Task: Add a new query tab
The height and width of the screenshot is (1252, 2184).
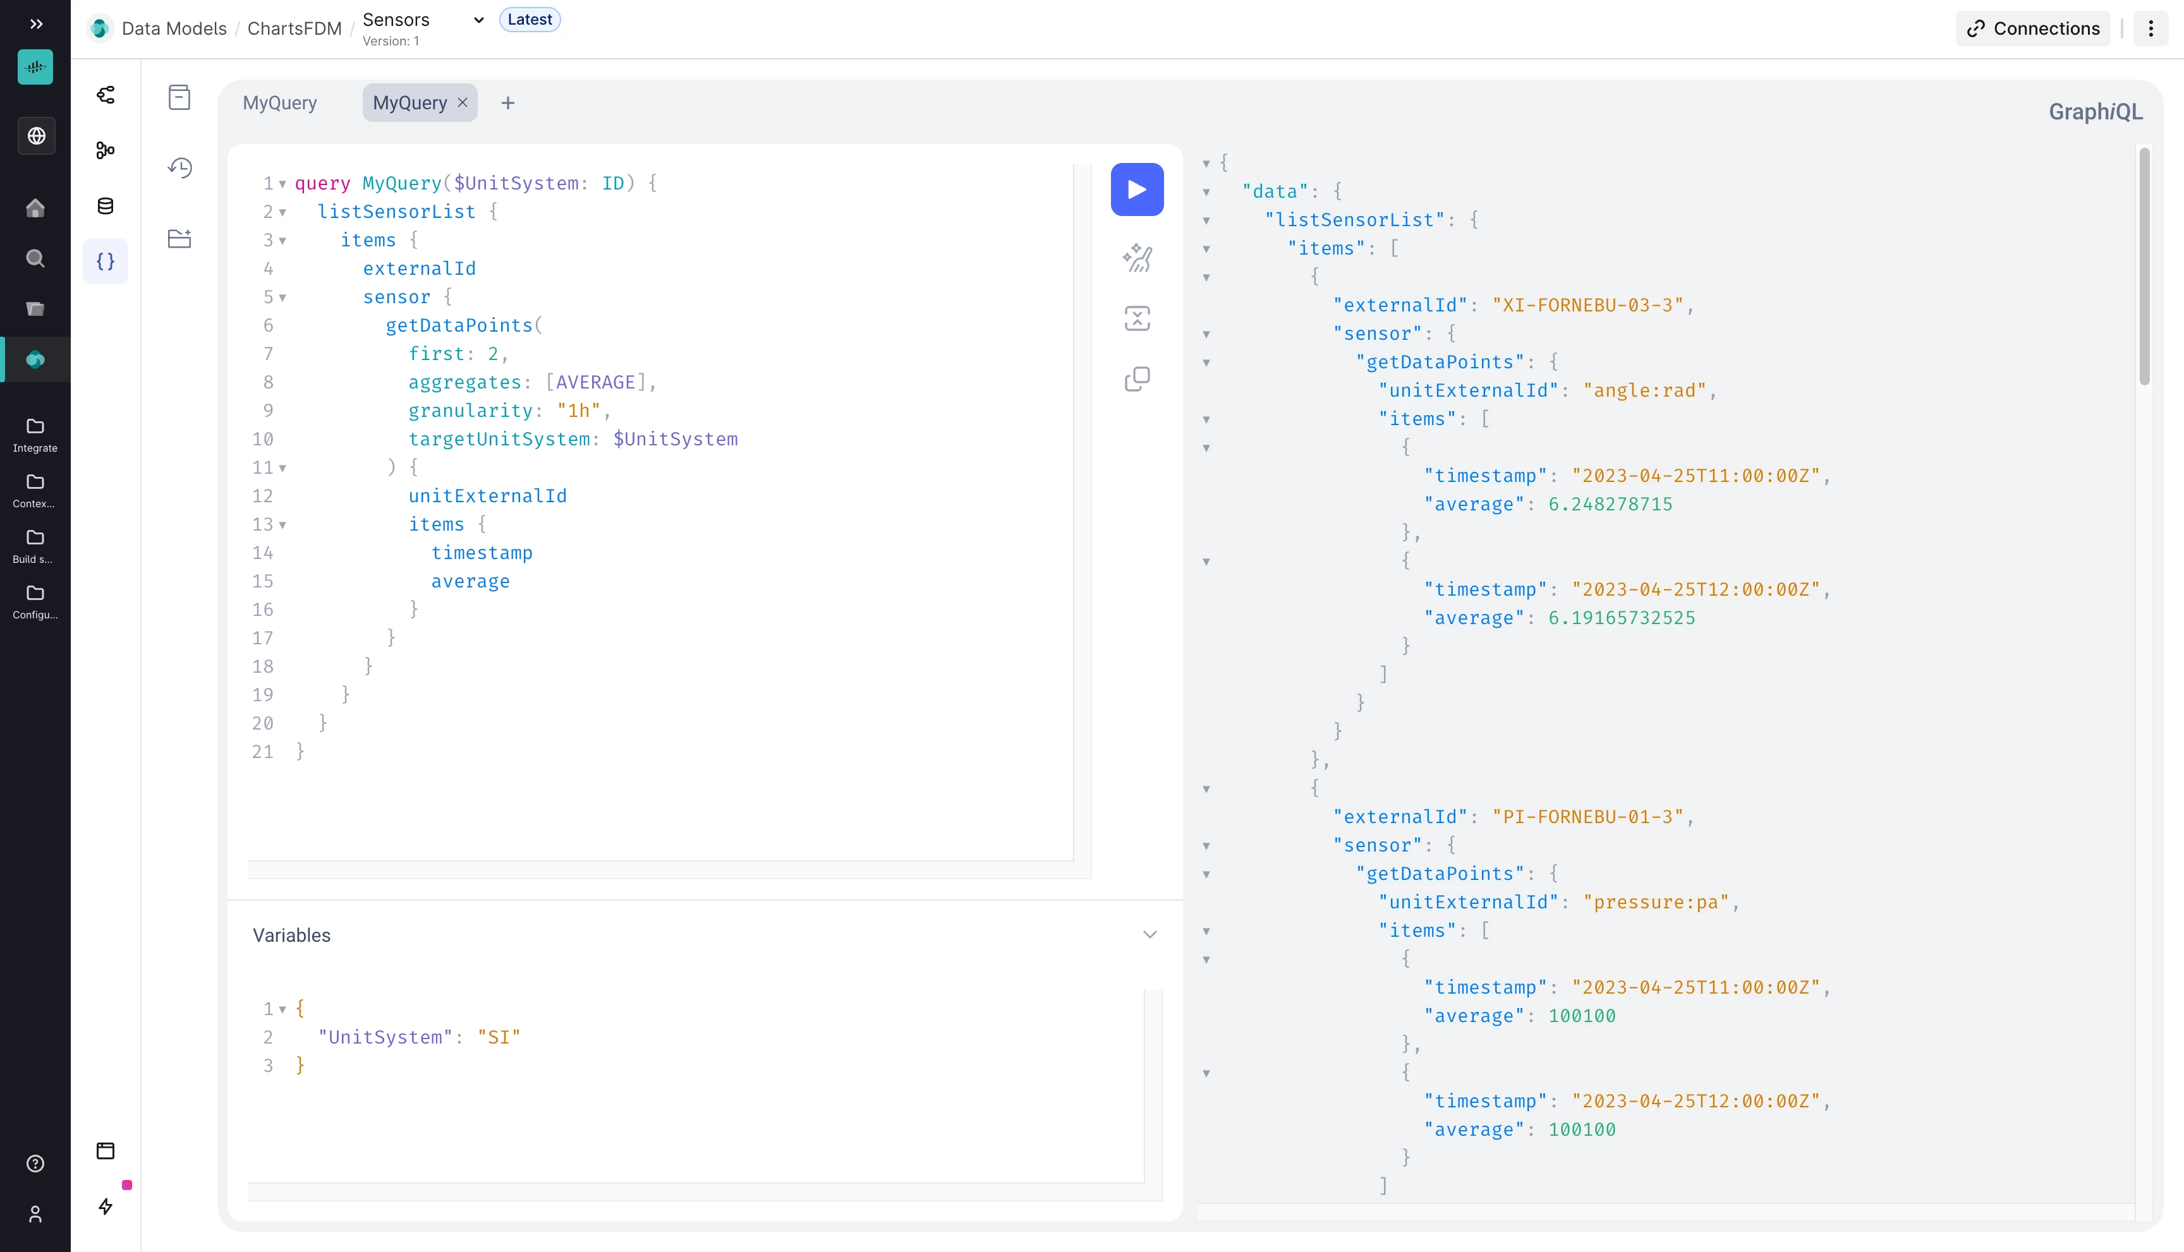Action: coord(507,103)
